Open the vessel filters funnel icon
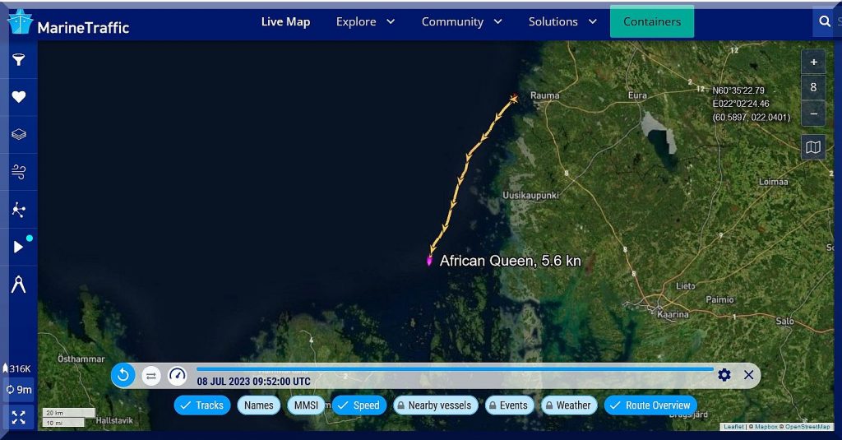Image resolution: width=842 pixels, height=440 pixels. [x=18, y=60]
